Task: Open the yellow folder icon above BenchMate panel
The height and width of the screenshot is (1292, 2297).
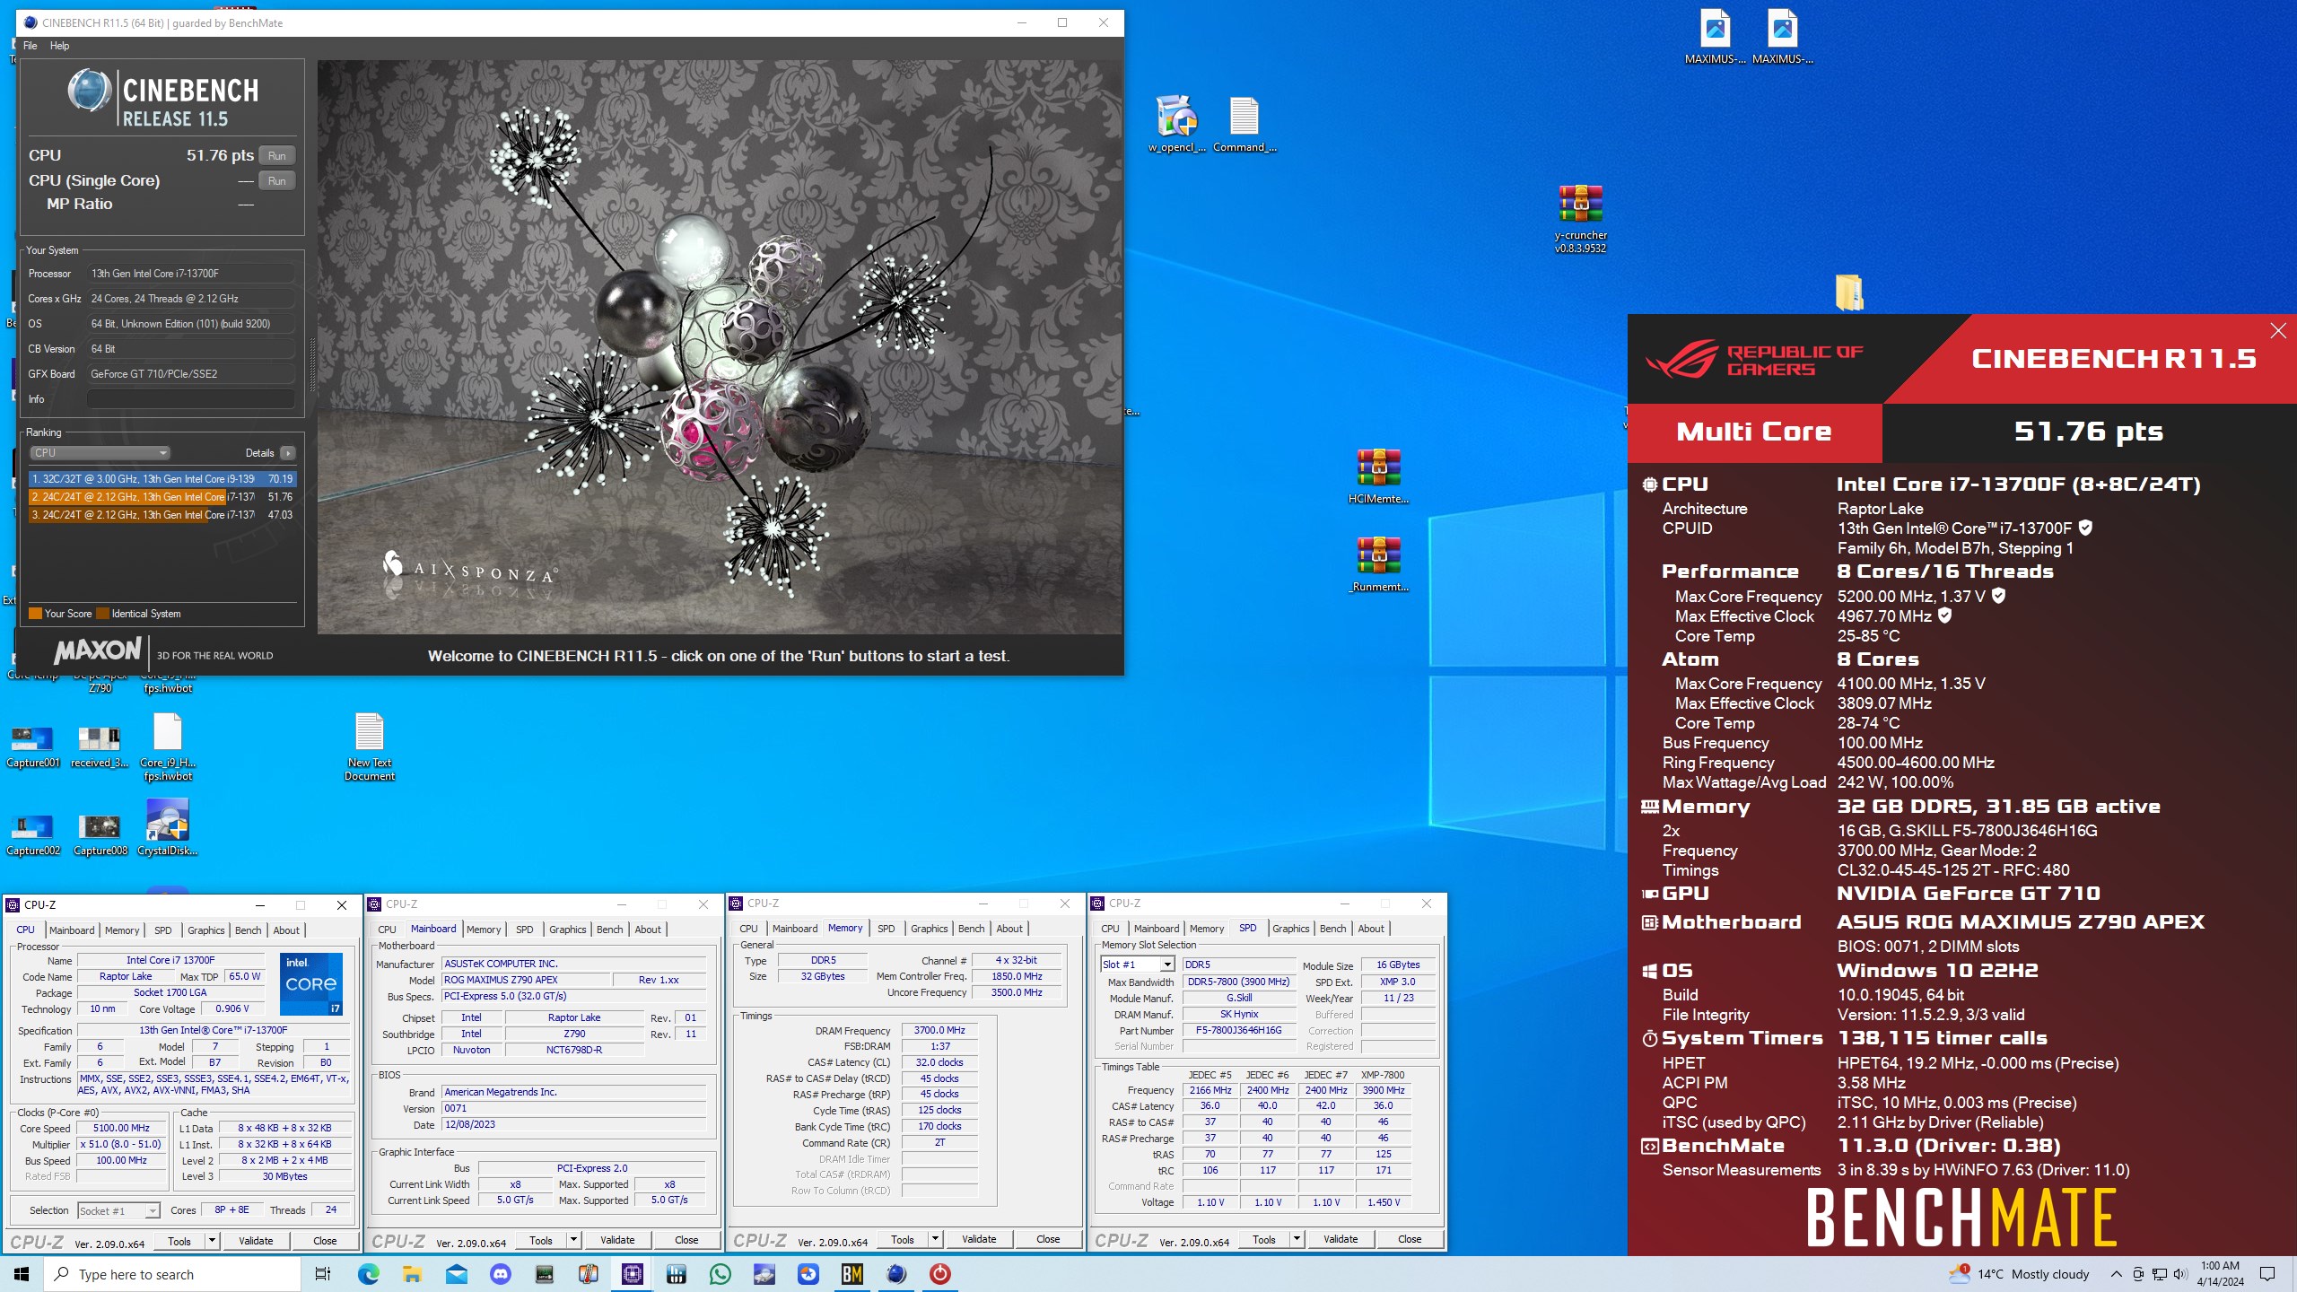Action: click(1848, 292)
